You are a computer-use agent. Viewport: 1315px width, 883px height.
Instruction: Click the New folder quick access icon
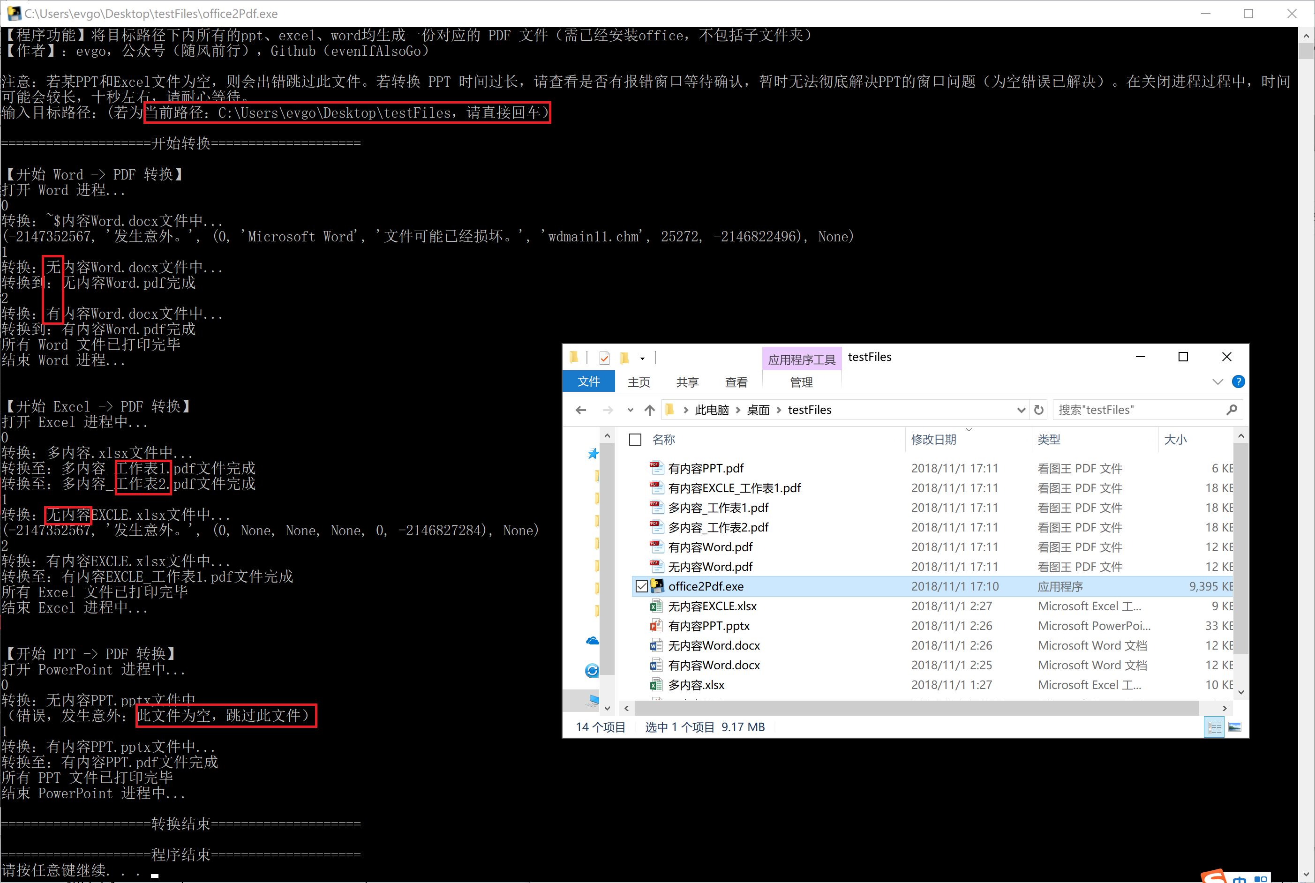(624, 358)
